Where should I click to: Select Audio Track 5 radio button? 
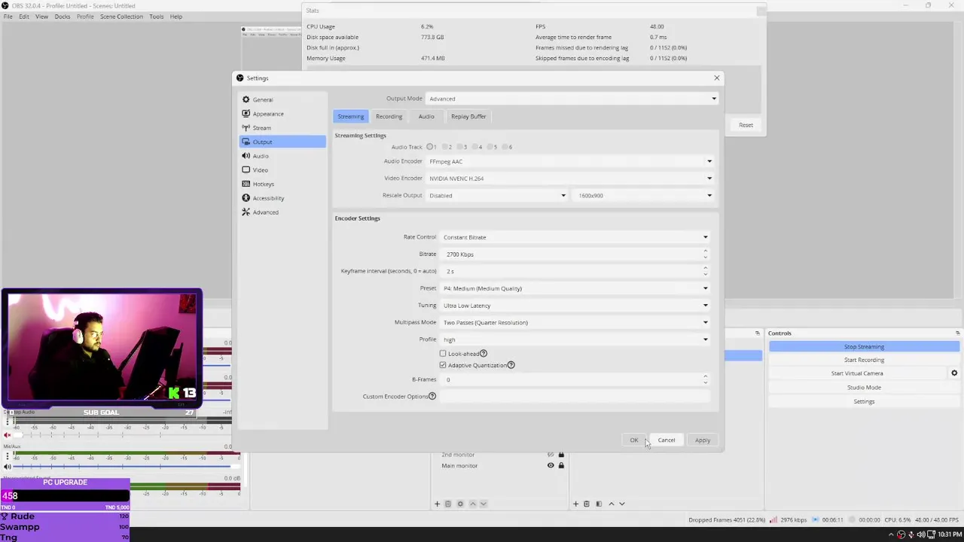click(x=491, y=147)
